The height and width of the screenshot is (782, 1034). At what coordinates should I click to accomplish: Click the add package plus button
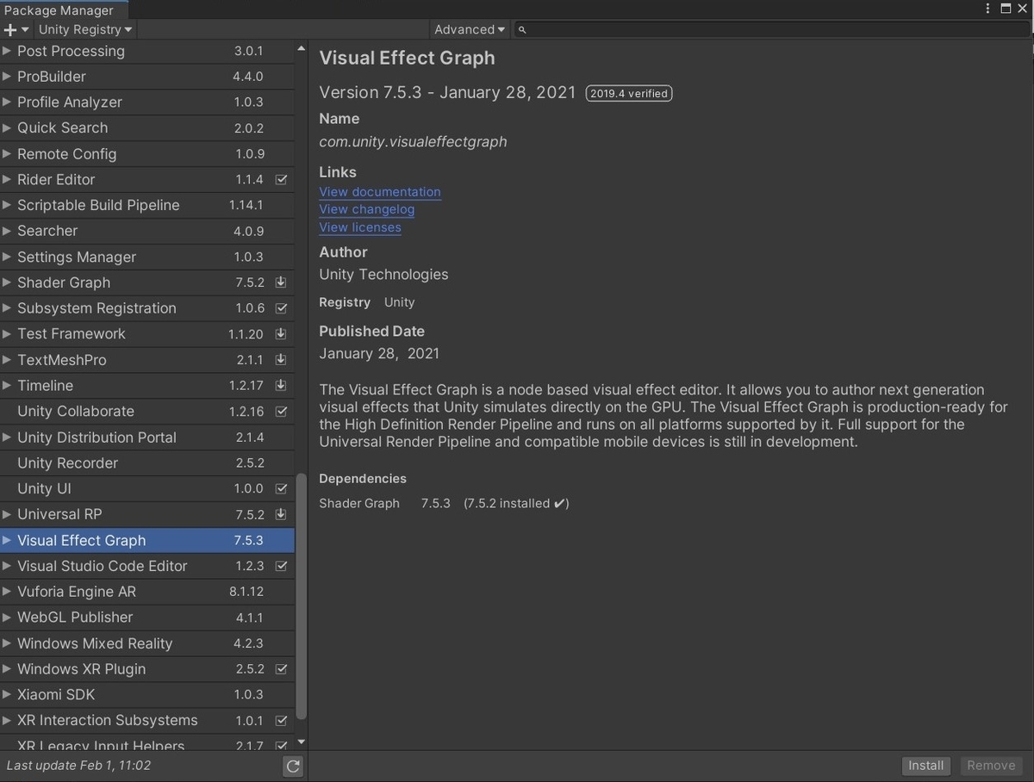tap(16, 29)
